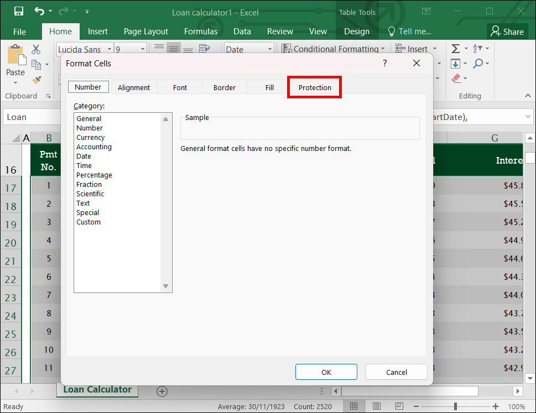The width and height of the screenshot is (536, 413).
Task: Add a new sheet with plus icon
Action: 162,391
